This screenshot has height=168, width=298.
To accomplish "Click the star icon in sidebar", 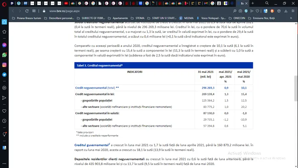I will [x=4, y=32].
